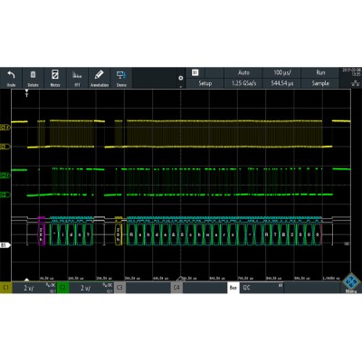Viewport: 362px width, 362px height.
Task: Open the trigger Setup button
Action: click(x=205, y=83)
